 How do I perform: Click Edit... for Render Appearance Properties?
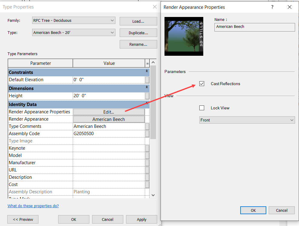[x=109, y=112]
